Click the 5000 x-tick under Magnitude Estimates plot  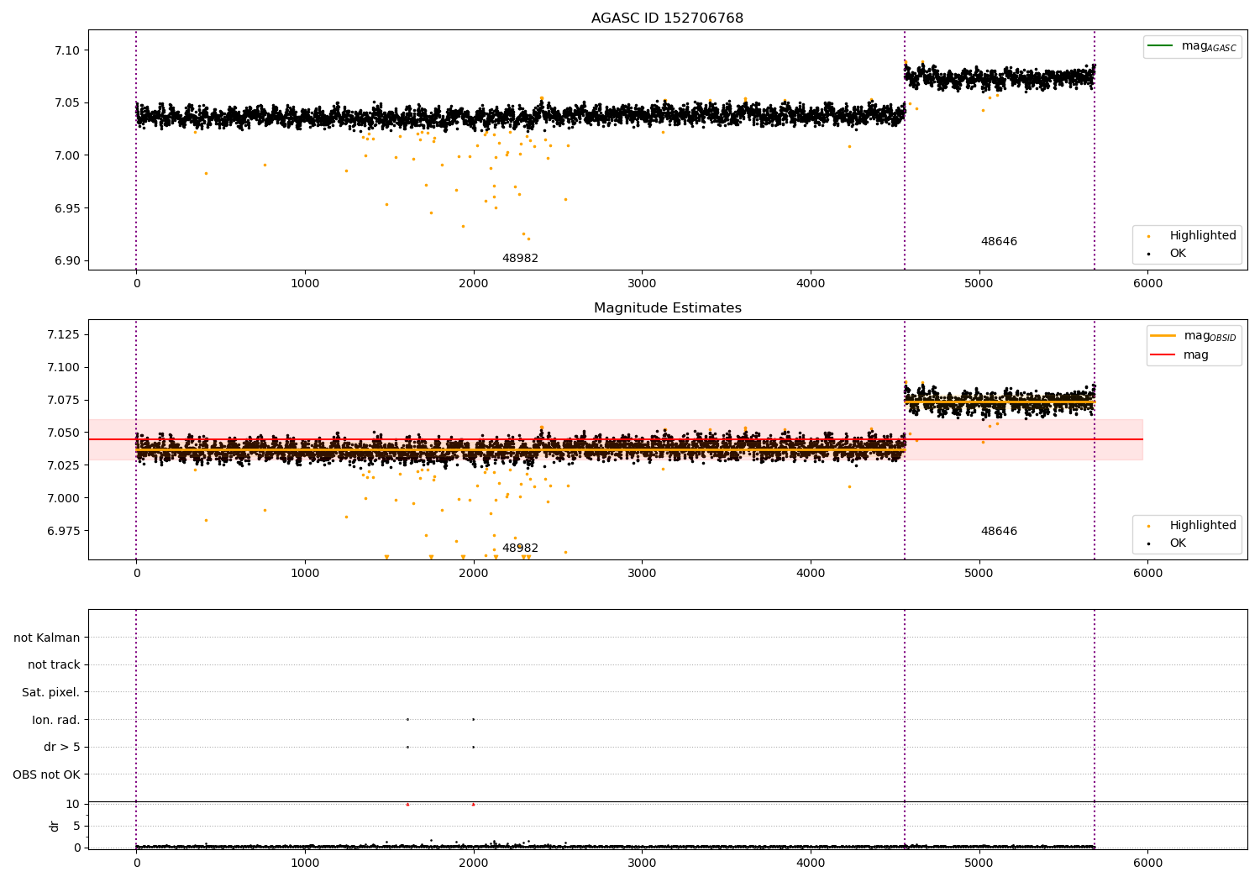point(979,574)
